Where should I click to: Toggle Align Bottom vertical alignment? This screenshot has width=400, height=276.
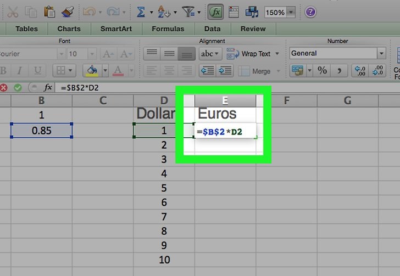pyautogui.click(x=186, y=53)
